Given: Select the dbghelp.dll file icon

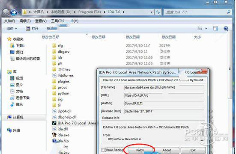Looking at the screenshot, I should point(54,117).
